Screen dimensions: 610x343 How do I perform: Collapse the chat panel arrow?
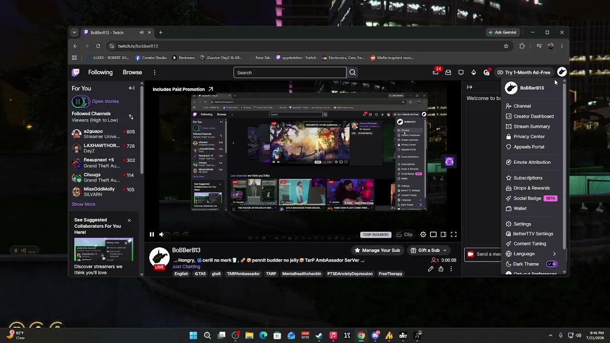coord(469,87)
